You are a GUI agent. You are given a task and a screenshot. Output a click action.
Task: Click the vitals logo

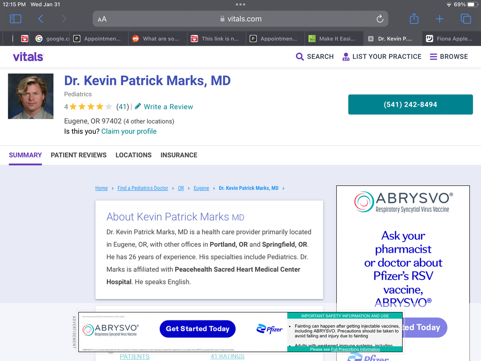pos(28,57)
